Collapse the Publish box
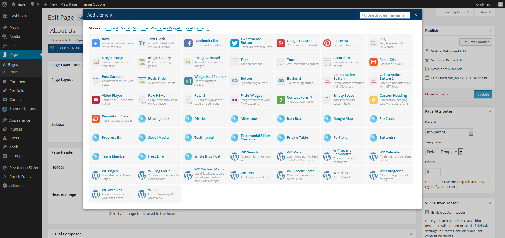The image size is (505, 238). (x=490, y=31)
